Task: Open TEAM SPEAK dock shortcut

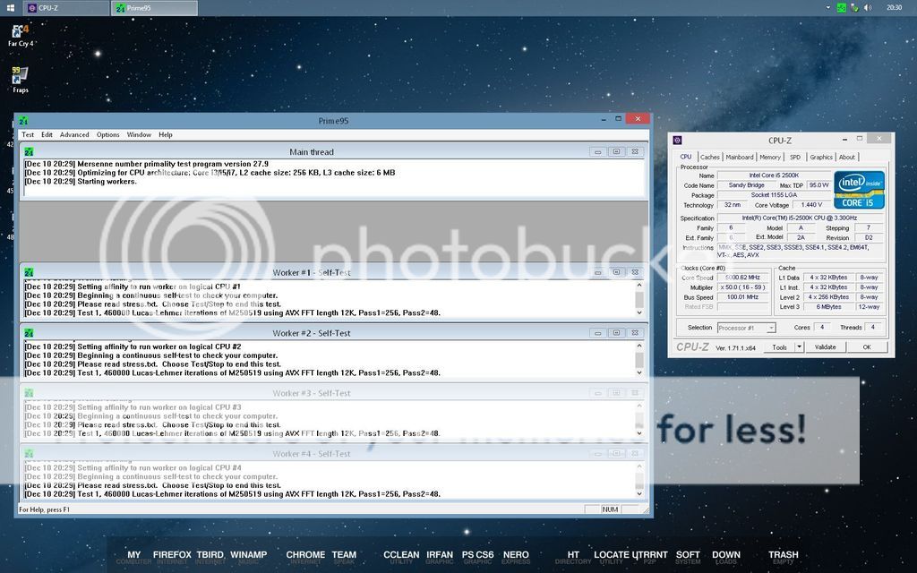Action: click(344, 557)
